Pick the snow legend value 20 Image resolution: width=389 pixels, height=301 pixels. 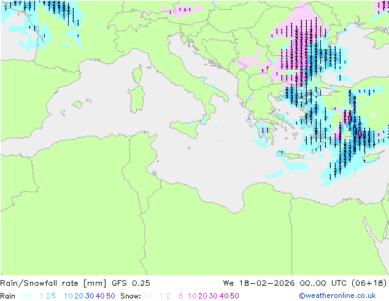[x=202, y=296]
